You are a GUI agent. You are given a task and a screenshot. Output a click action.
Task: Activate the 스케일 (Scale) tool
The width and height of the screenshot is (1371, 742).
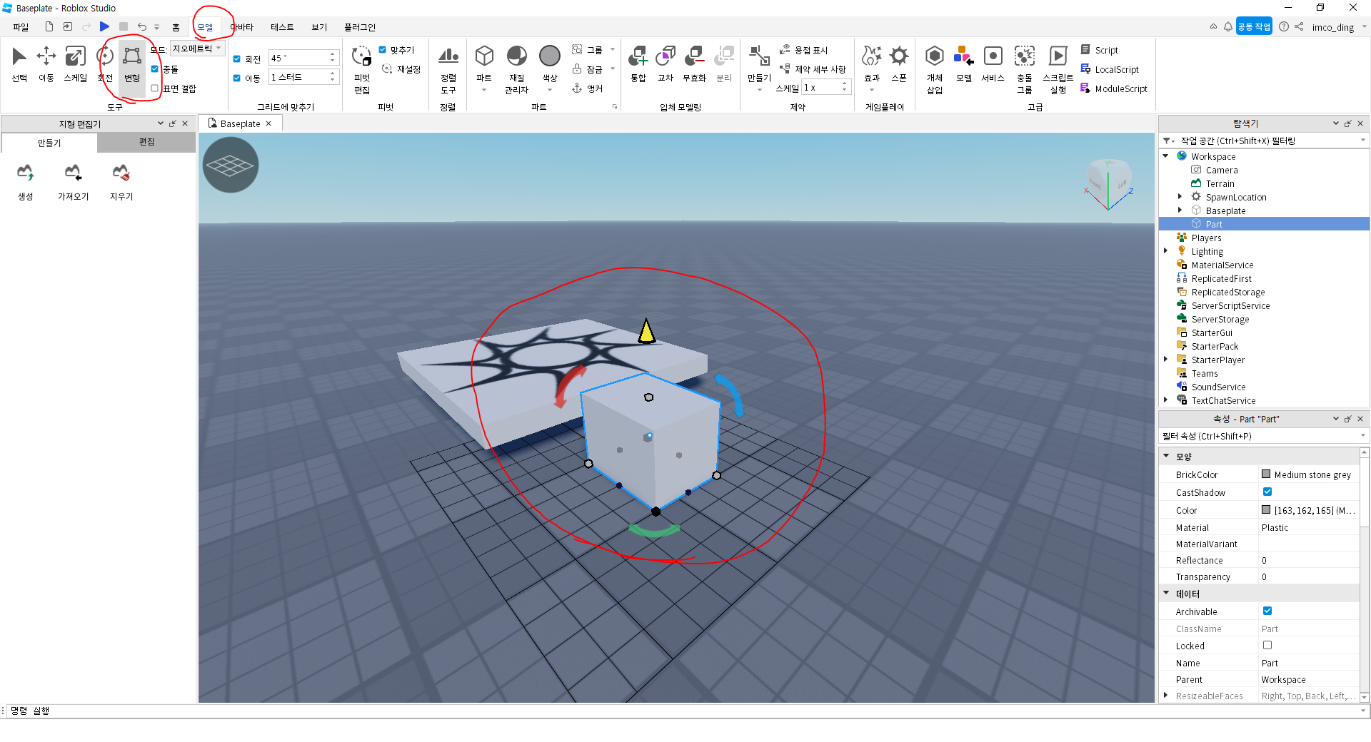75,63
